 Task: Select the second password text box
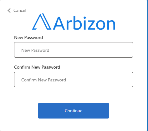pos(74,80)
